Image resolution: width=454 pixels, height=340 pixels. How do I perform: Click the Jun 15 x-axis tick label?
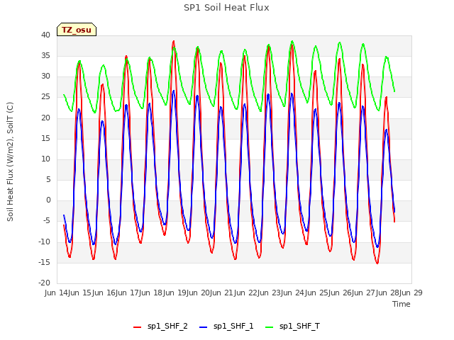80,293
